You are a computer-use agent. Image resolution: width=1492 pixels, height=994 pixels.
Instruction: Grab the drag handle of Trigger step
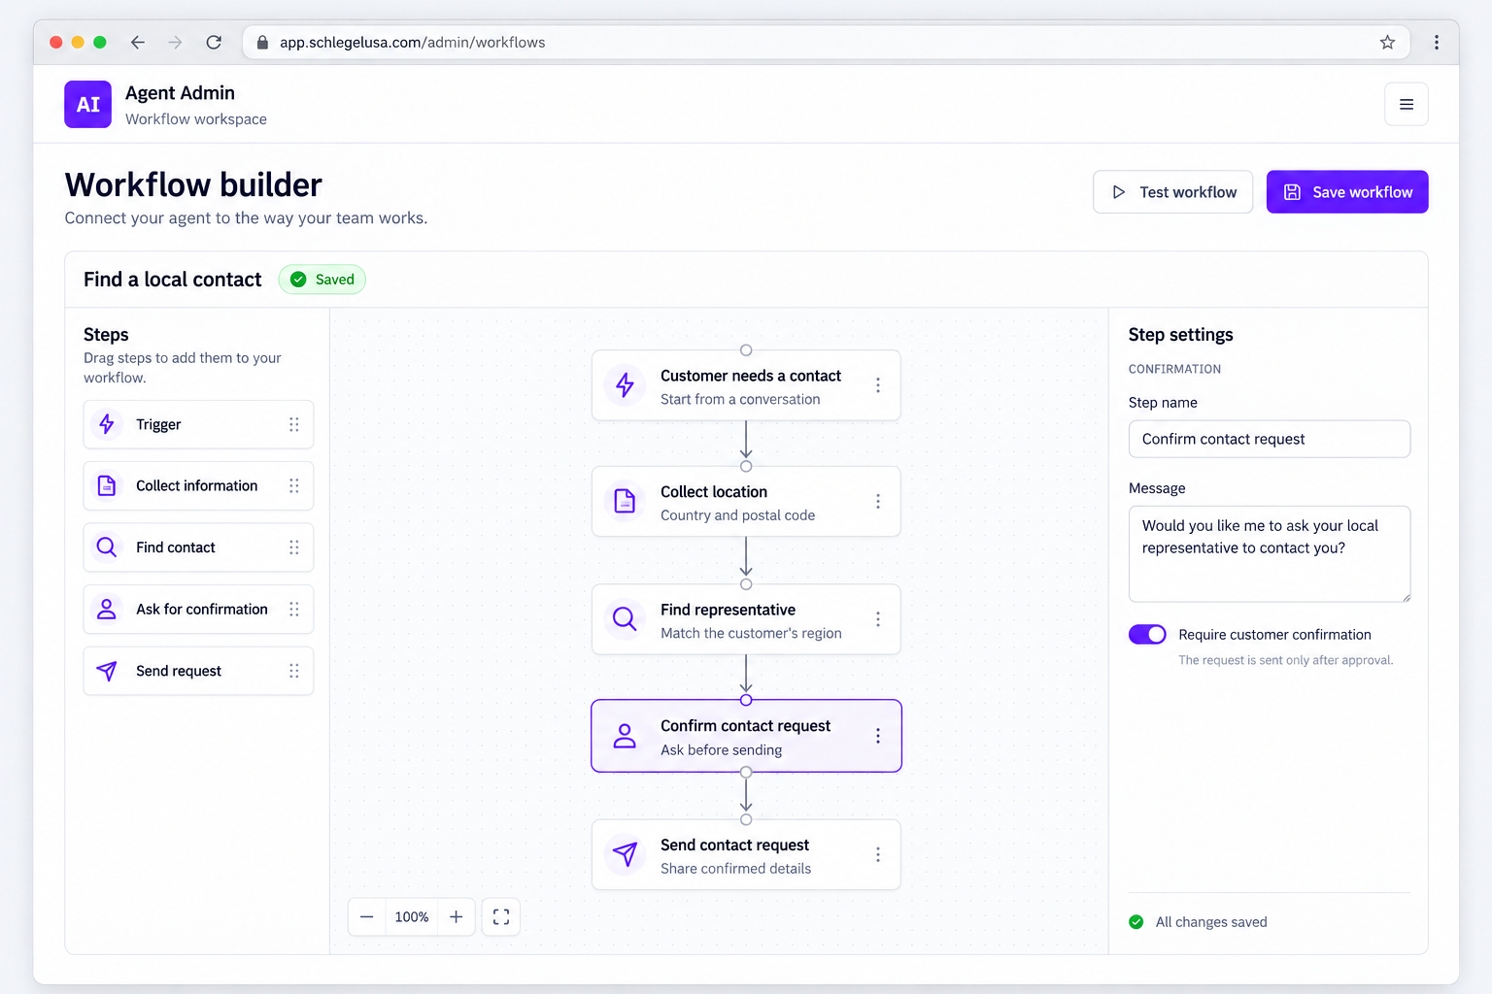pos(293,424)
